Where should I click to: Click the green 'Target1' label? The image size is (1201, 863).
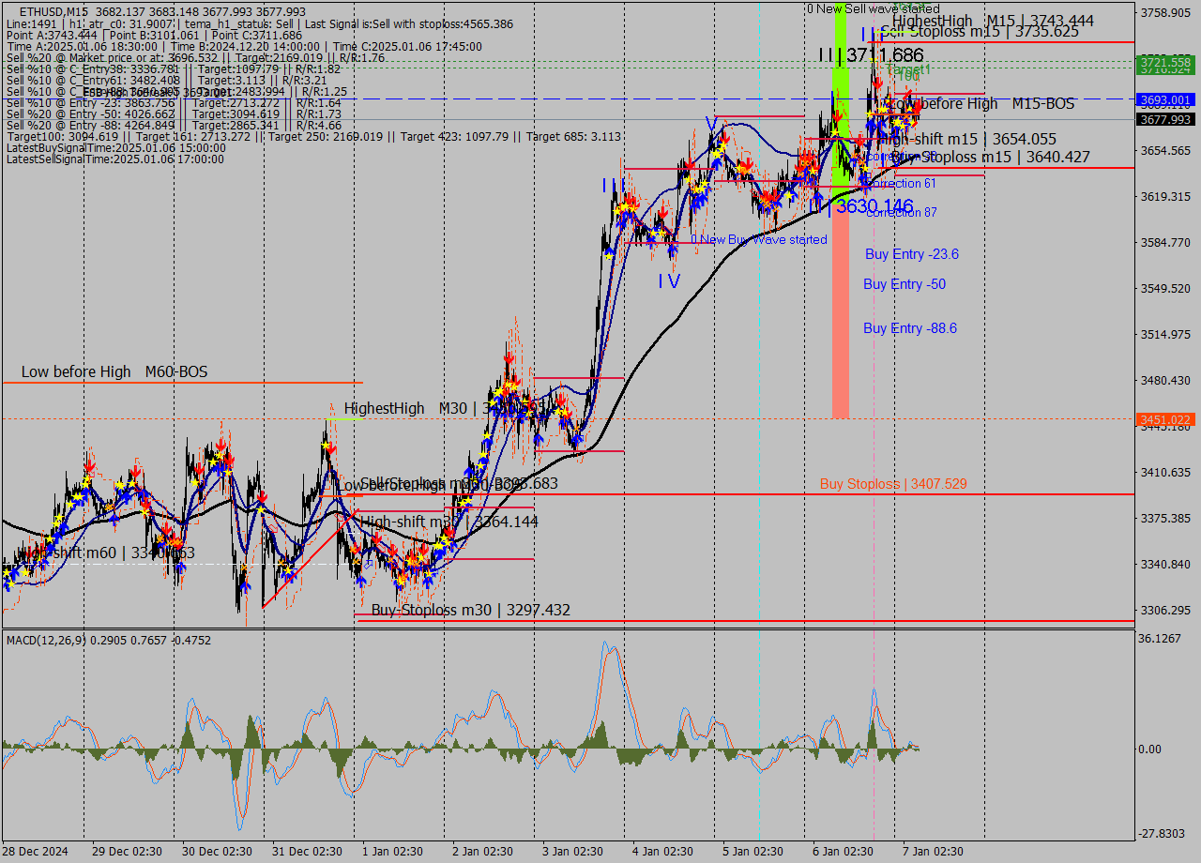(x=909, y=70)
